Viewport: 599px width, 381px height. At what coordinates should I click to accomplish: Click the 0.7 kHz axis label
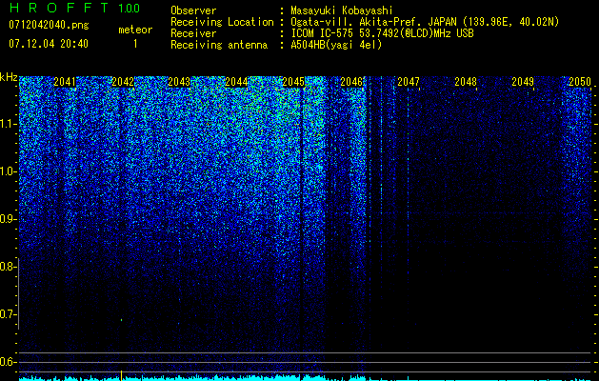[8, 314]
